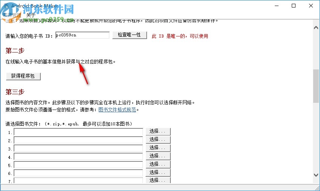Close the Android Book Maker window

point(311,6)
